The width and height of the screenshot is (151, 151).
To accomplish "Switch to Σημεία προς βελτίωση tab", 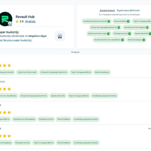I will (128, 10).
